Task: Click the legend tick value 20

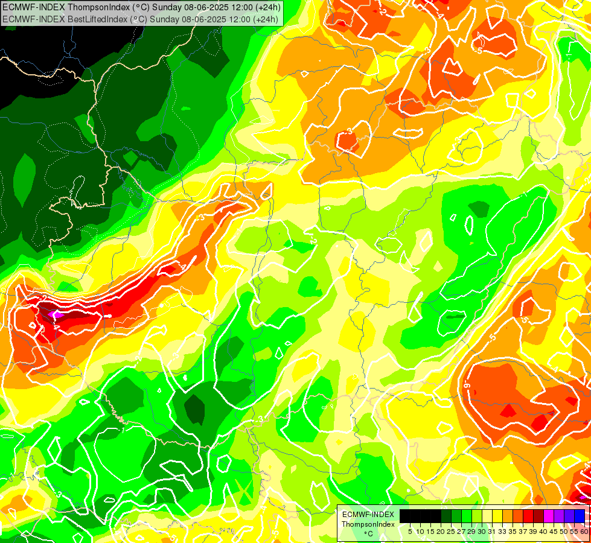Action: tap(441, 532)
